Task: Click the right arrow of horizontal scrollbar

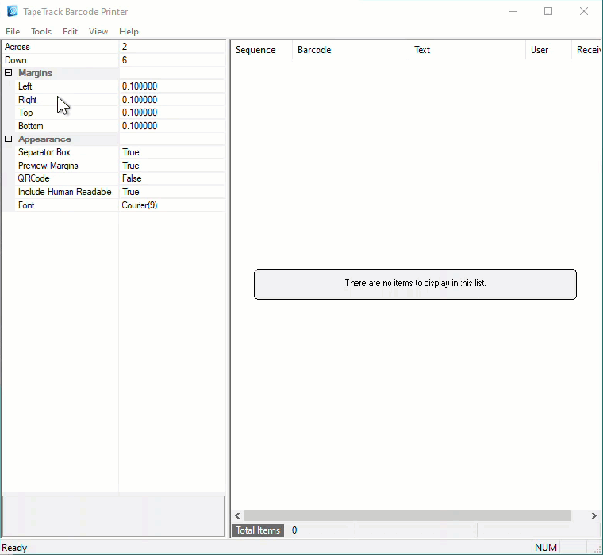Action: pos(594,516)
